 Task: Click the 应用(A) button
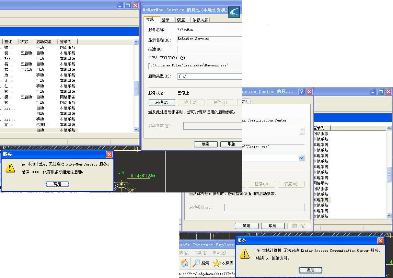click(x=299, y=226)
